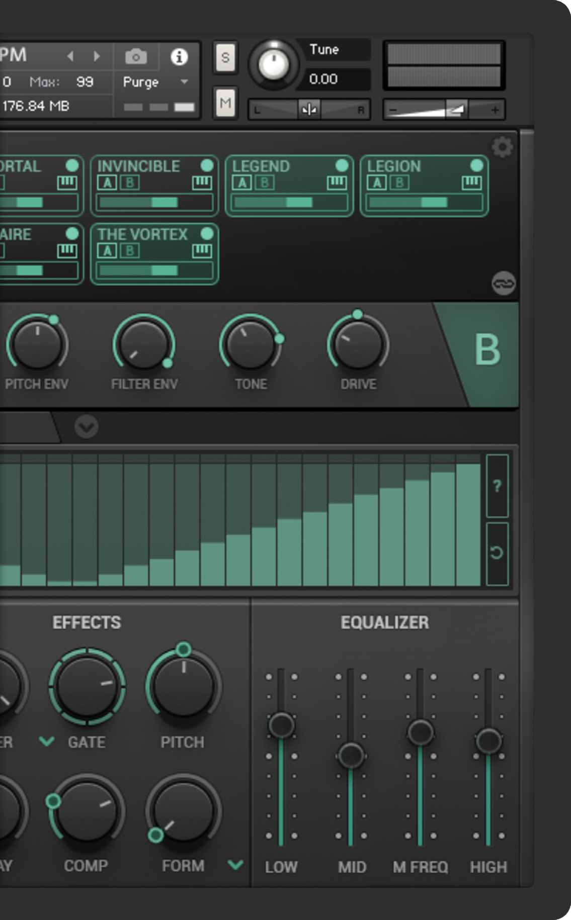
Task: Reset the step sequencer with undo icon
Action: click(x=497, y=553)
